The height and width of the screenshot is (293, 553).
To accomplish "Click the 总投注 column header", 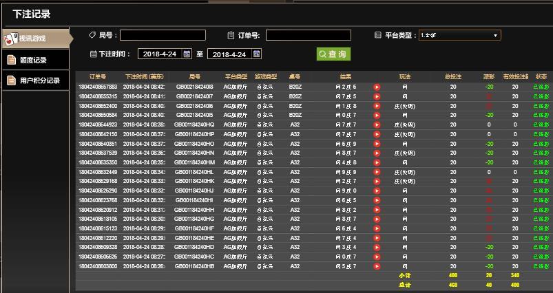I will 453,76.
